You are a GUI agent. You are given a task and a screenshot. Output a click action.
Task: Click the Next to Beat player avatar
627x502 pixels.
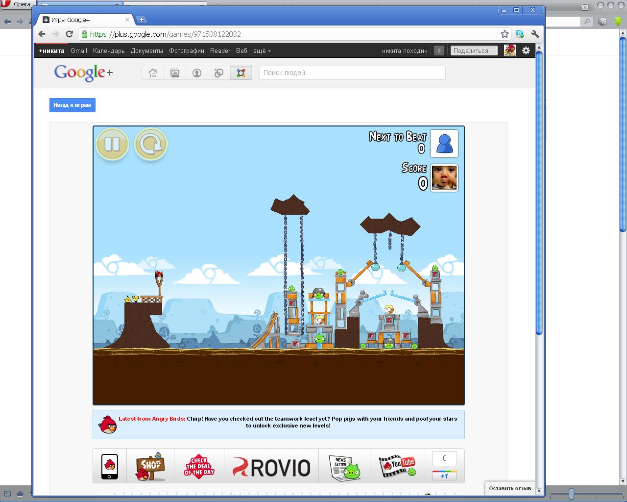[x=444, y=144]
